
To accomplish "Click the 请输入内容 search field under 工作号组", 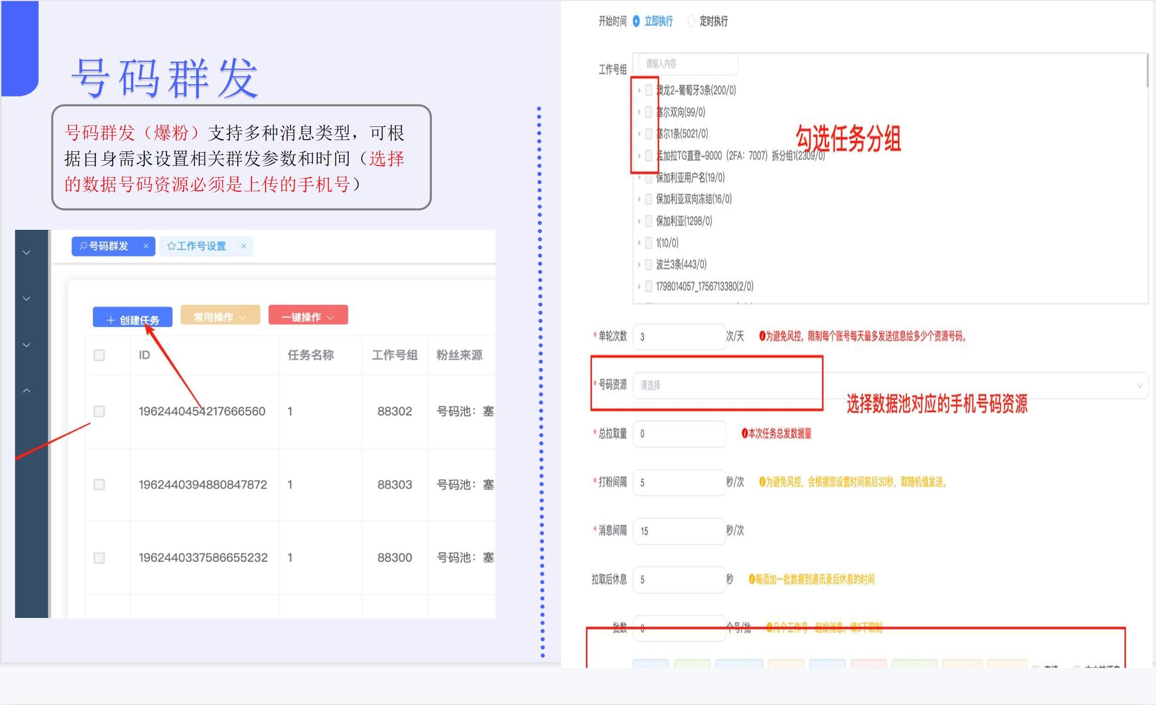I will pos(686,63).
